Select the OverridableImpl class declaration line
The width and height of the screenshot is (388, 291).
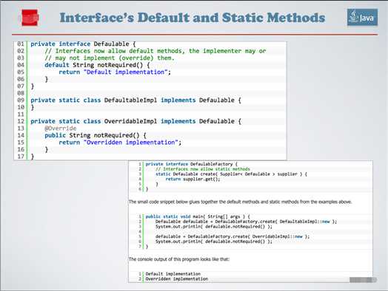point(136,121)
